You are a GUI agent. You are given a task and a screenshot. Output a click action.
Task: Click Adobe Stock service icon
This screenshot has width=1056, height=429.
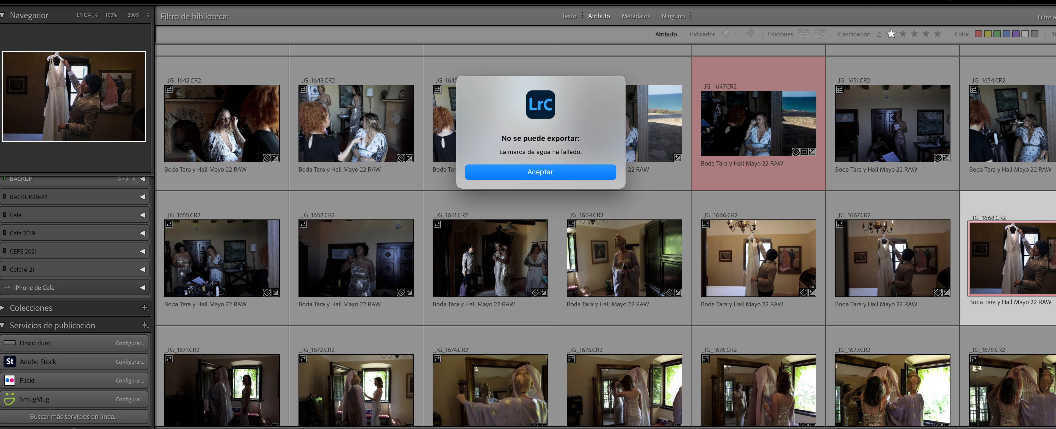pyautogui.click(x=10, y=361)
